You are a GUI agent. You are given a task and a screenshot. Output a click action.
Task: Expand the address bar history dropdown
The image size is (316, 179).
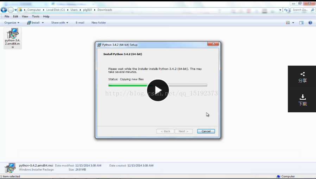tap(280, 10)
